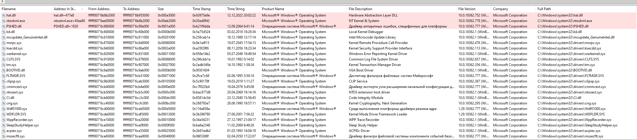Viewport: 637px width, 140px height.
Task: Click the FLTMGR.SYS driver icon
Action: click(x=3, y=76)
